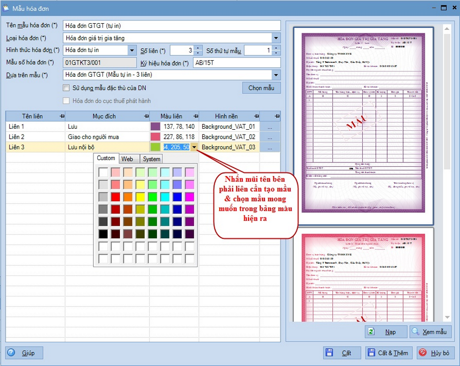Pin the Tên liên column header

[62, 116]
